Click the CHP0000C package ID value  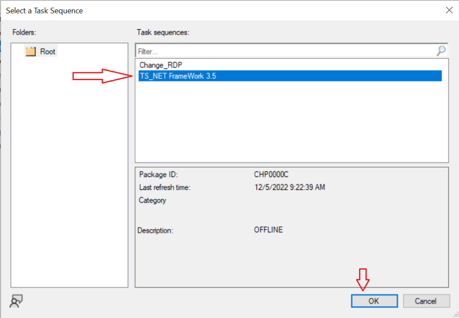[x=271, y=175]
